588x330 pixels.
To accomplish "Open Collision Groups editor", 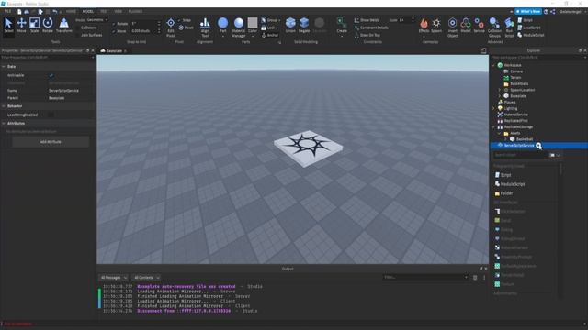I will click(494, 27).
